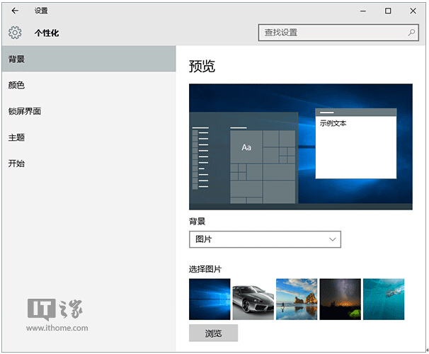Image resolution: width=429 pixels, height=354 pixels.
Task: Choose the night sky wallpaper thumbnail
Action: pos(340,299)
